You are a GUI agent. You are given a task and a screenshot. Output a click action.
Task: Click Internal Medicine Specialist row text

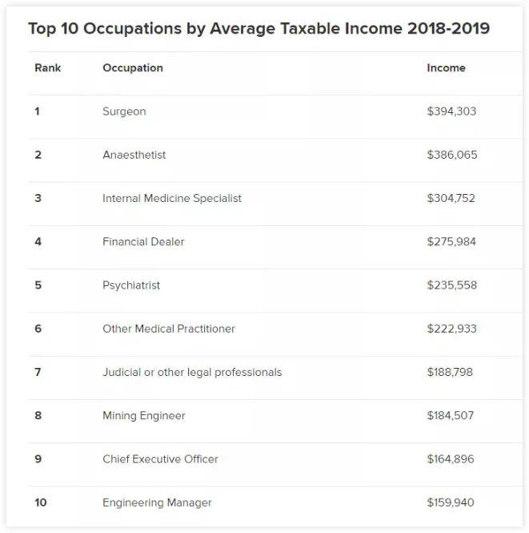tap(171, 198)
